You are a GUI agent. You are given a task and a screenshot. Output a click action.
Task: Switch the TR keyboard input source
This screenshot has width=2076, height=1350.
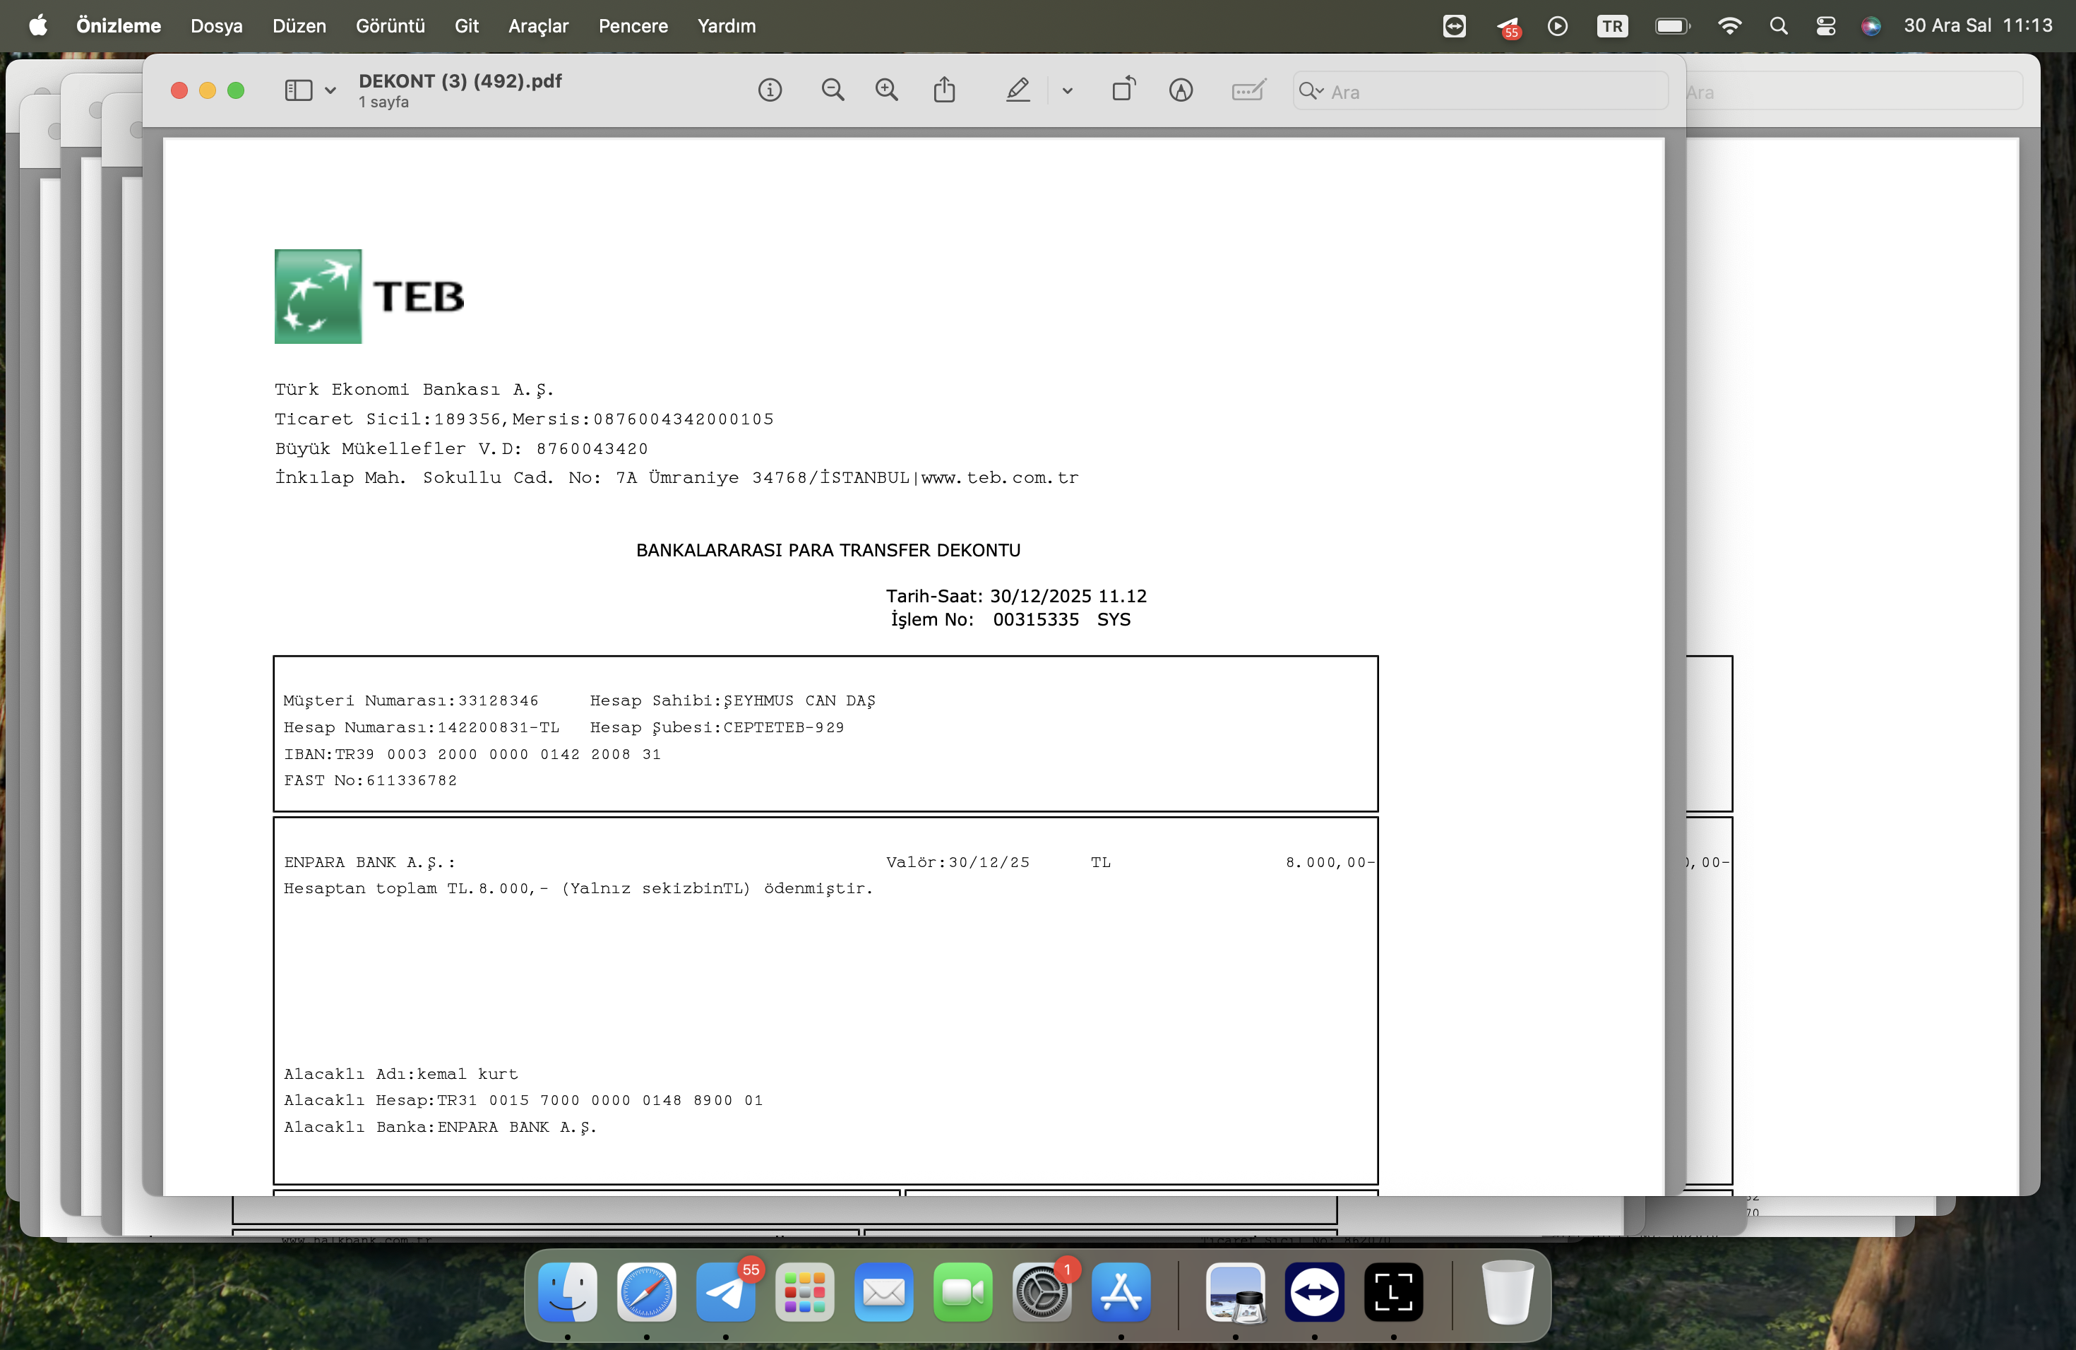pyautogui.click(x=1612, y=26)
